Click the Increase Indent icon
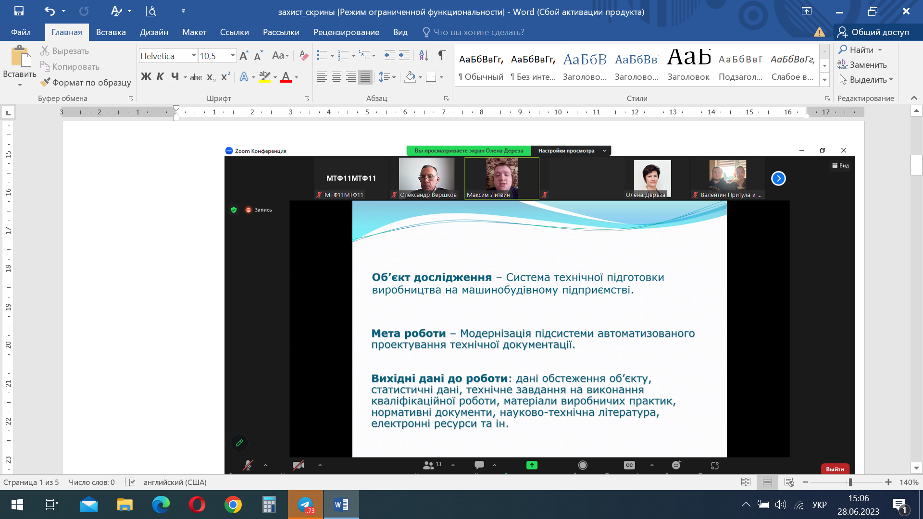Screen dimensions: 923x519 click(x=404, y=55)
